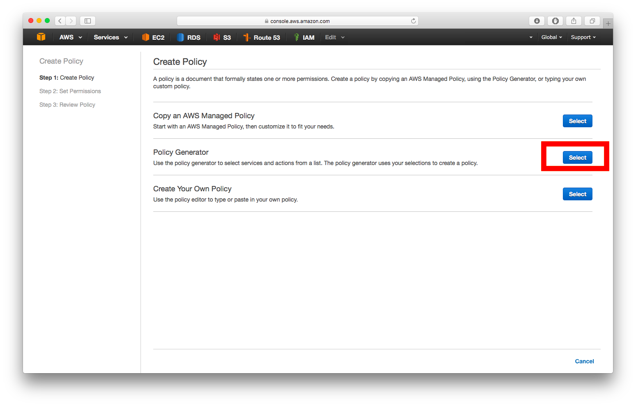
Task: Open the EC2 service shortcut
Action: coord(153,37)
